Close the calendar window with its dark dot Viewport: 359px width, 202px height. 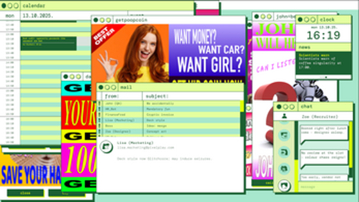(x=4, y=6)
